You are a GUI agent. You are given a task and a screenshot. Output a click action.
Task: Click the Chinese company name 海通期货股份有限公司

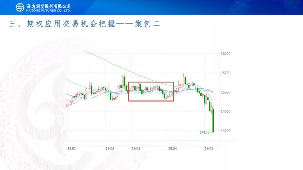tap(48, 6)
